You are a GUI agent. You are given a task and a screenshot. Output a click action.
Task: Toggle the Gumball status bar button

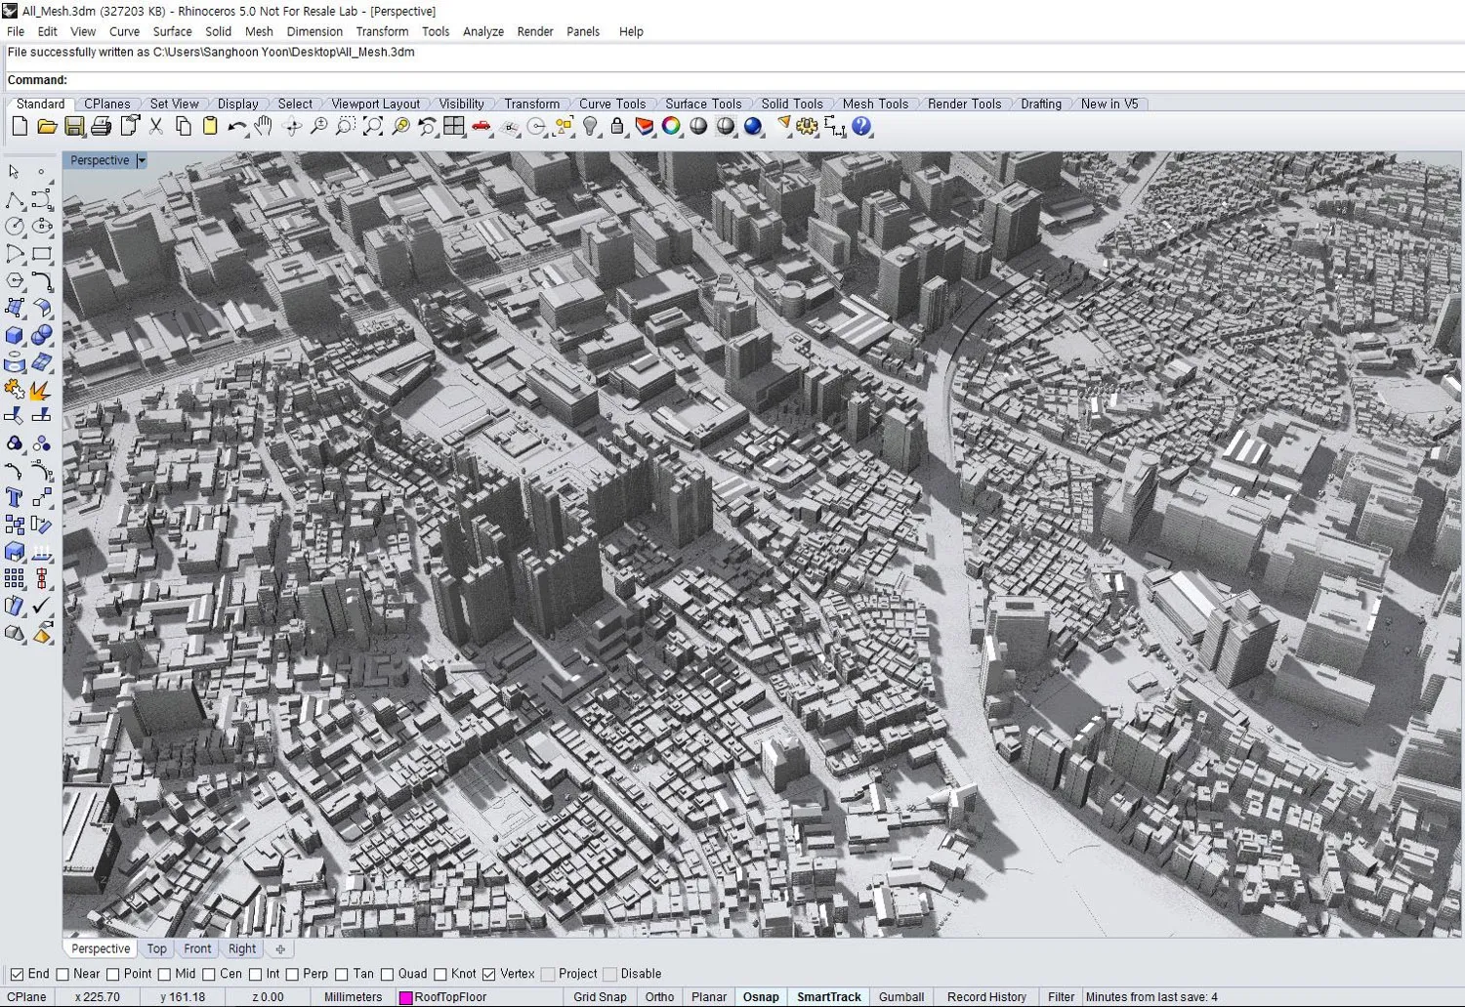[x=900, y=997]
